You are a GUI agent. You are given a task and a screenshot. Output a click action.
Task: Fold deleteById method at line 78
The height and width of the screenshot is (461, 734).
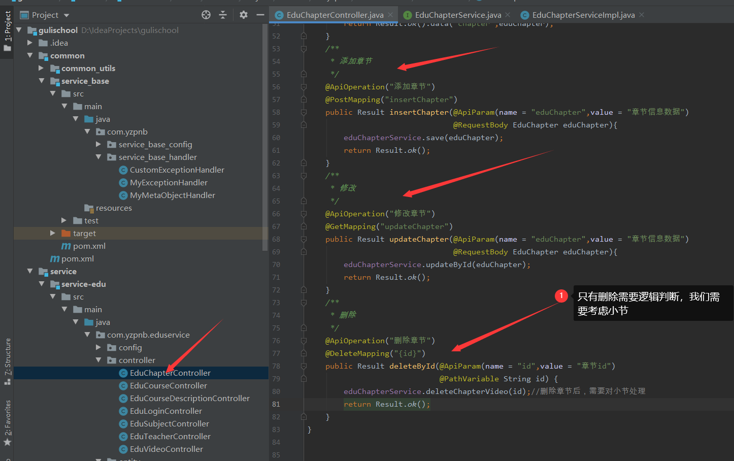[x=304, y=366]
